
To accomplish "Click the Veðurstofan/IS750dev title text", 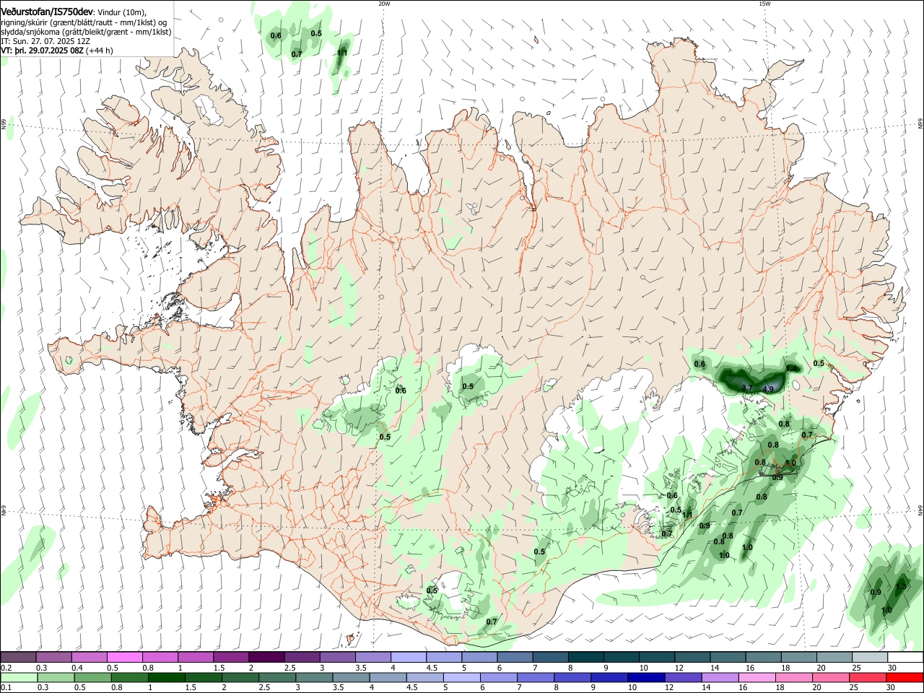I will 48,13.
